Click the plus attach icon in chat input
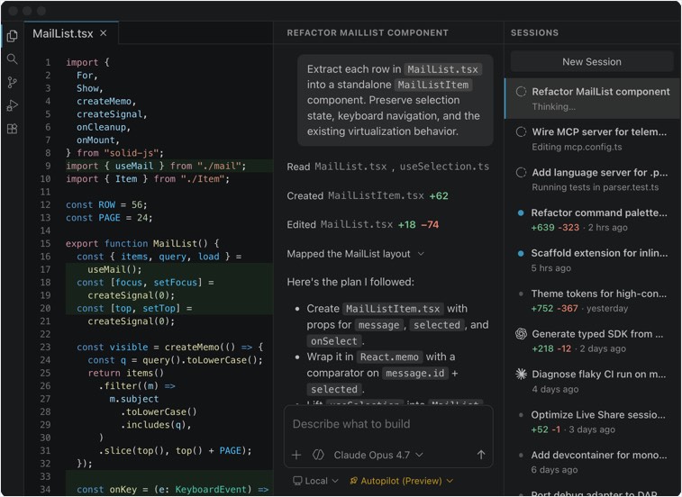The image size is (682, 497). click(296, 455)
